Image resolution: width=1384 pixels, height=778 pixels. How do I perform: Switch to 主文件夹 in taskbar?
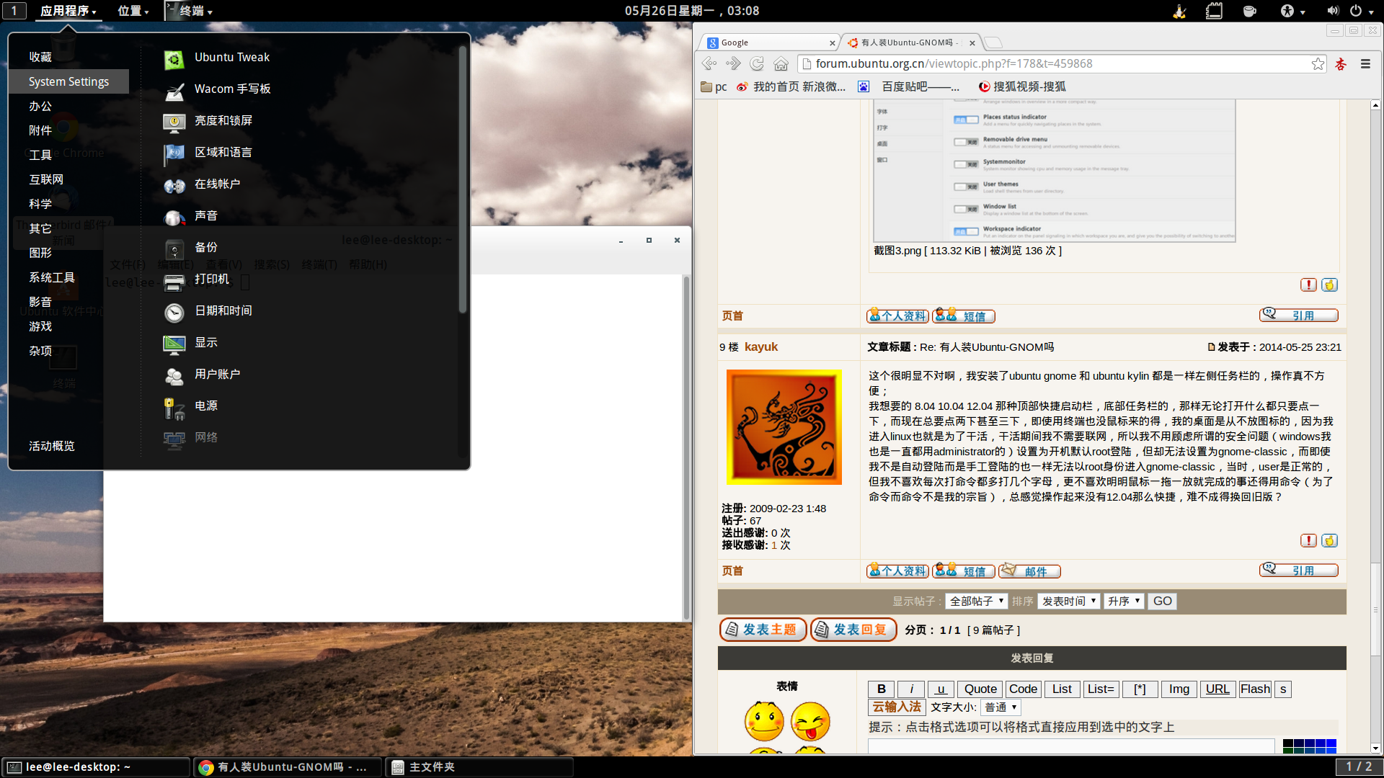(x=479, y=767)
